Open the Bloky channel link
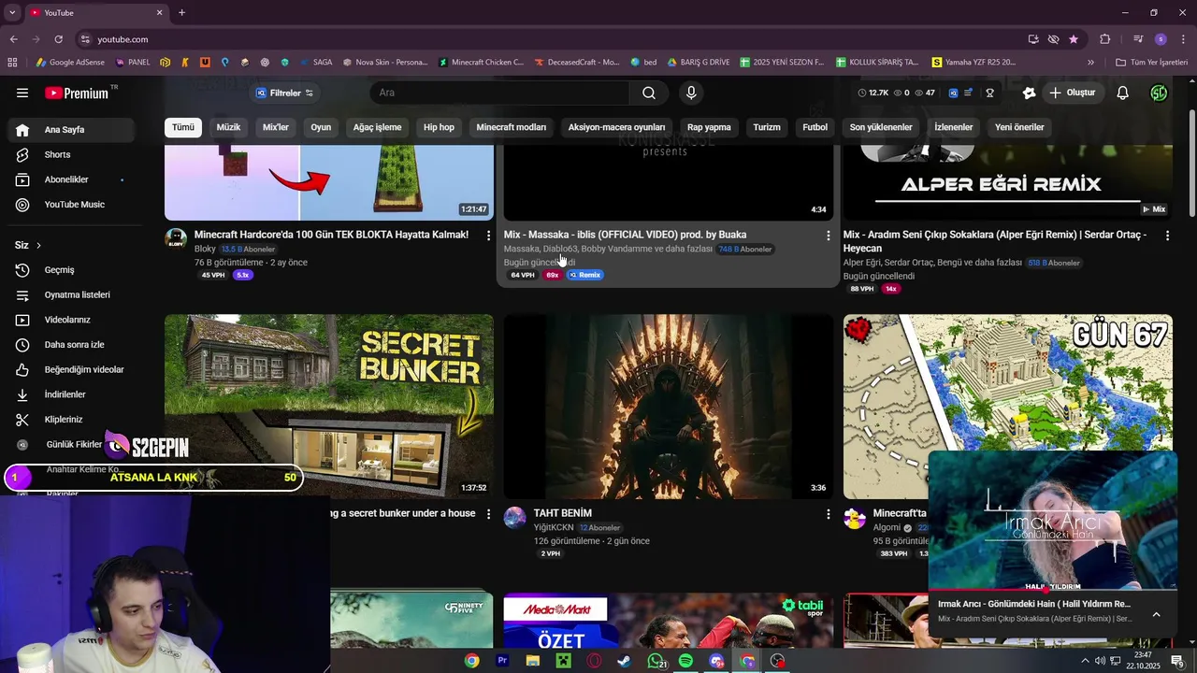Image resolution: width=1197 pixels, height=673 pixels. (205, 250)
